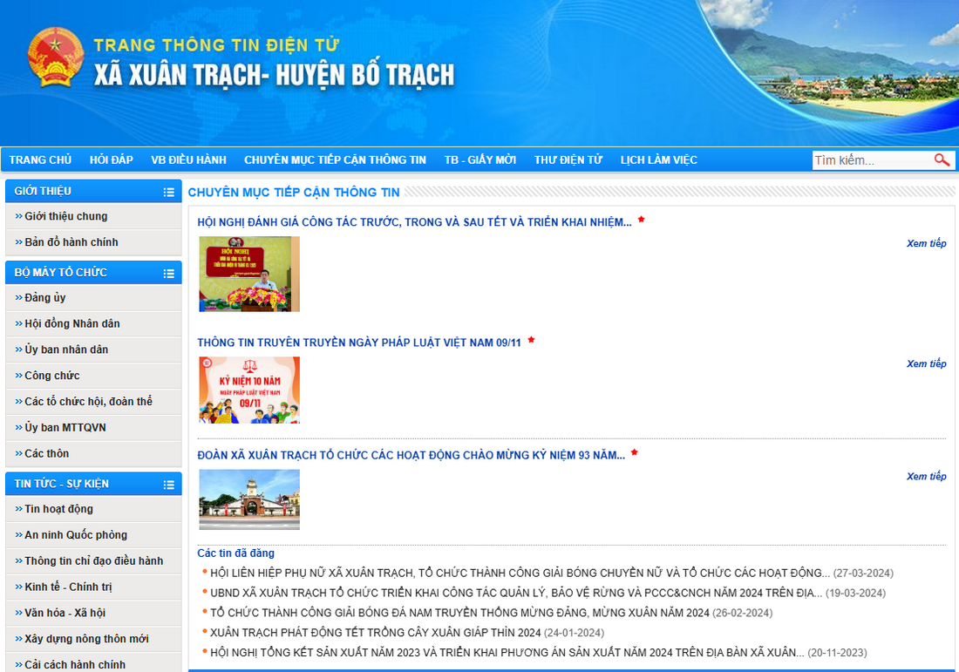Toggle the Tin tức - Sự kiện list icon
The width and height of the screenshot is (959, 672).
pos(168,485)
